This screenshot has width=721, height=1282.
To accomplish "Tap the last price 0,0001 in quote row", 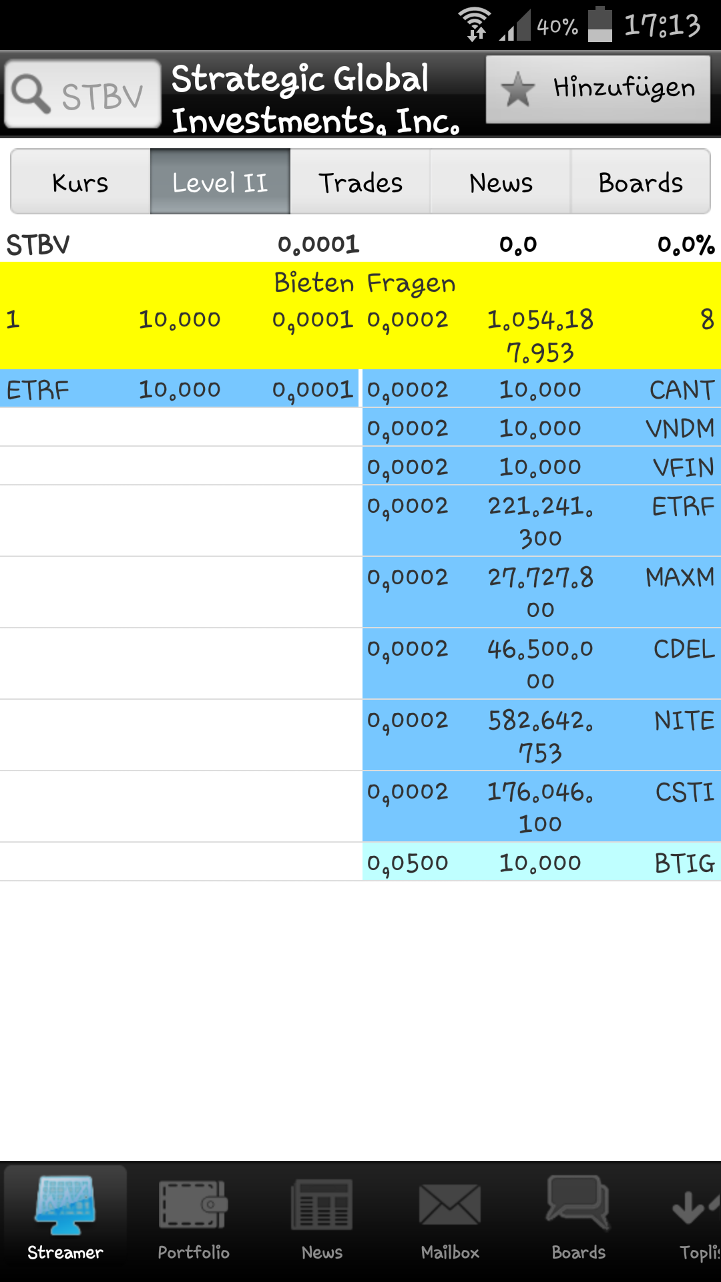I will (318, 245).
